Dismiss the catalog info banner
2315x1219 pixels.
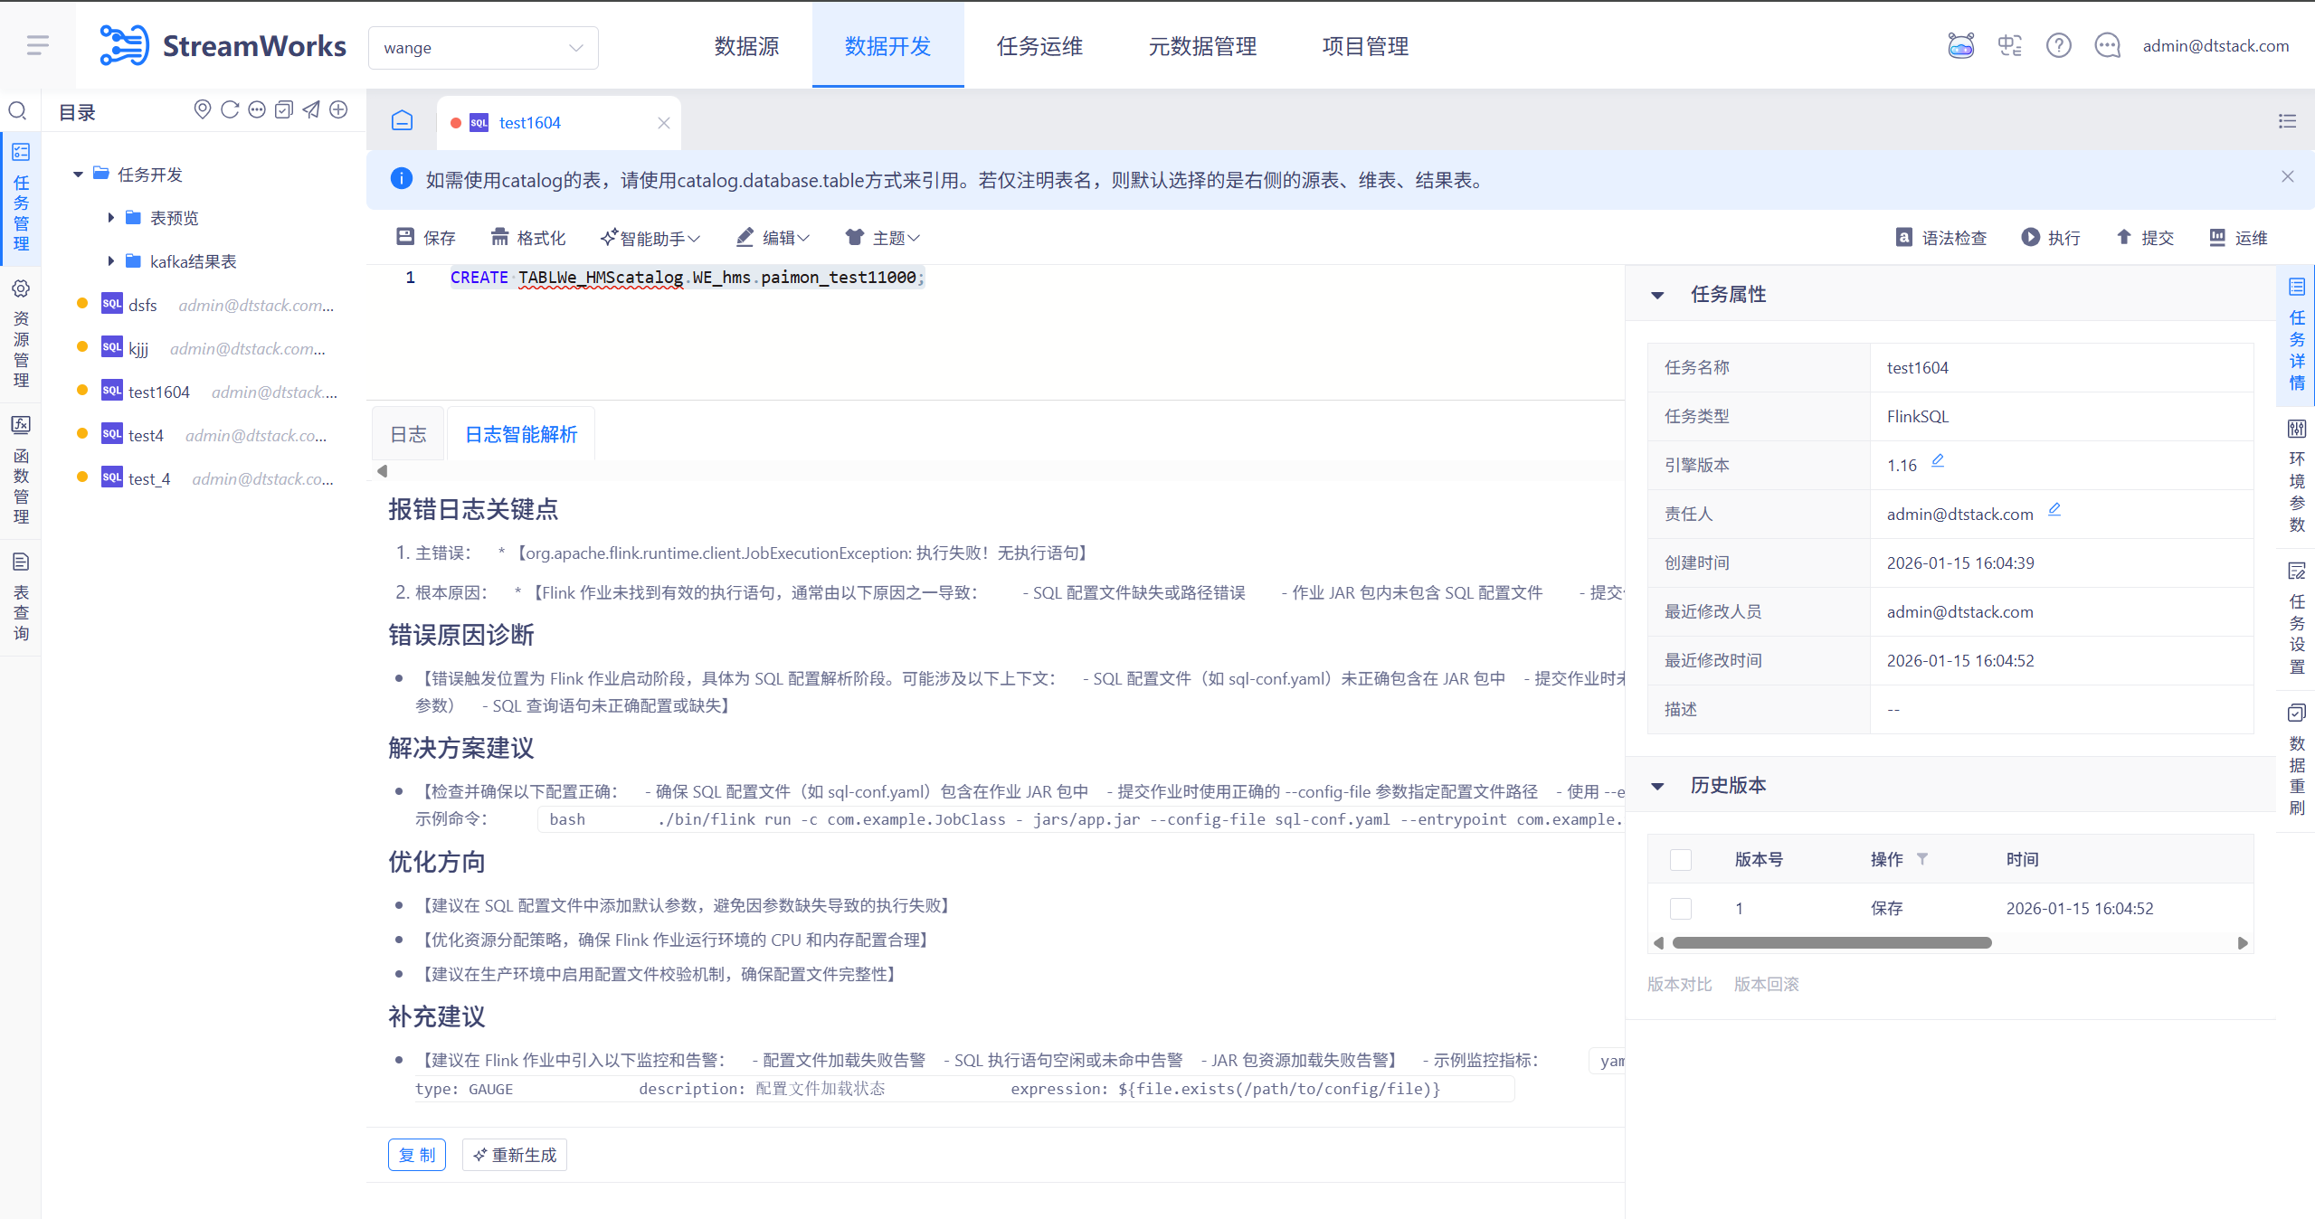pyautogui.click(x=2287, y=177)
